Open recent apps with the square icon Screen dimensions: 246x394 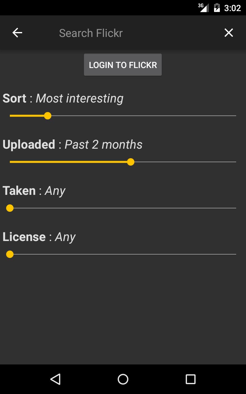click(x=191, y=379)
